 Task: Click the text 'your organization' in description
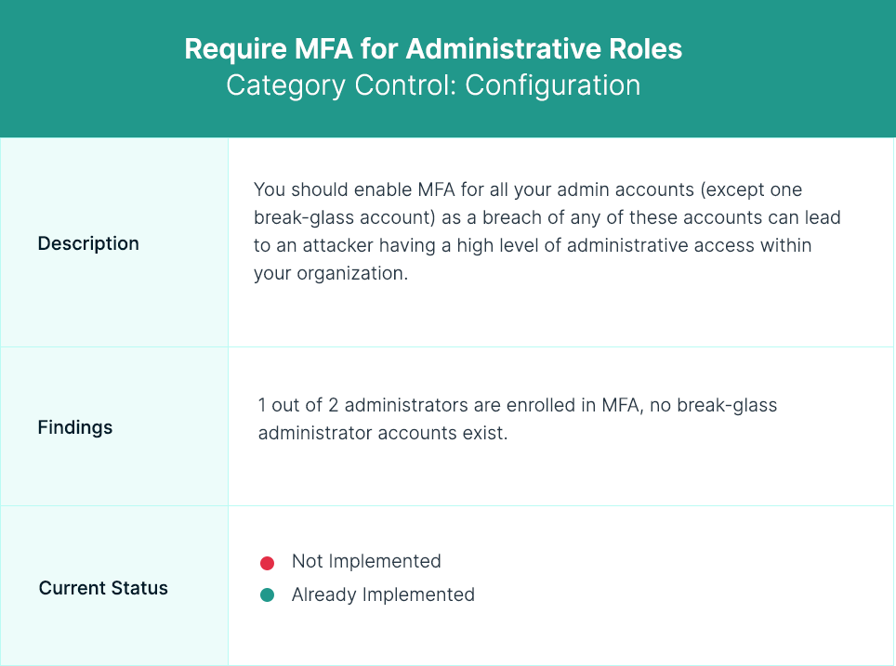[x=331, y=274]
